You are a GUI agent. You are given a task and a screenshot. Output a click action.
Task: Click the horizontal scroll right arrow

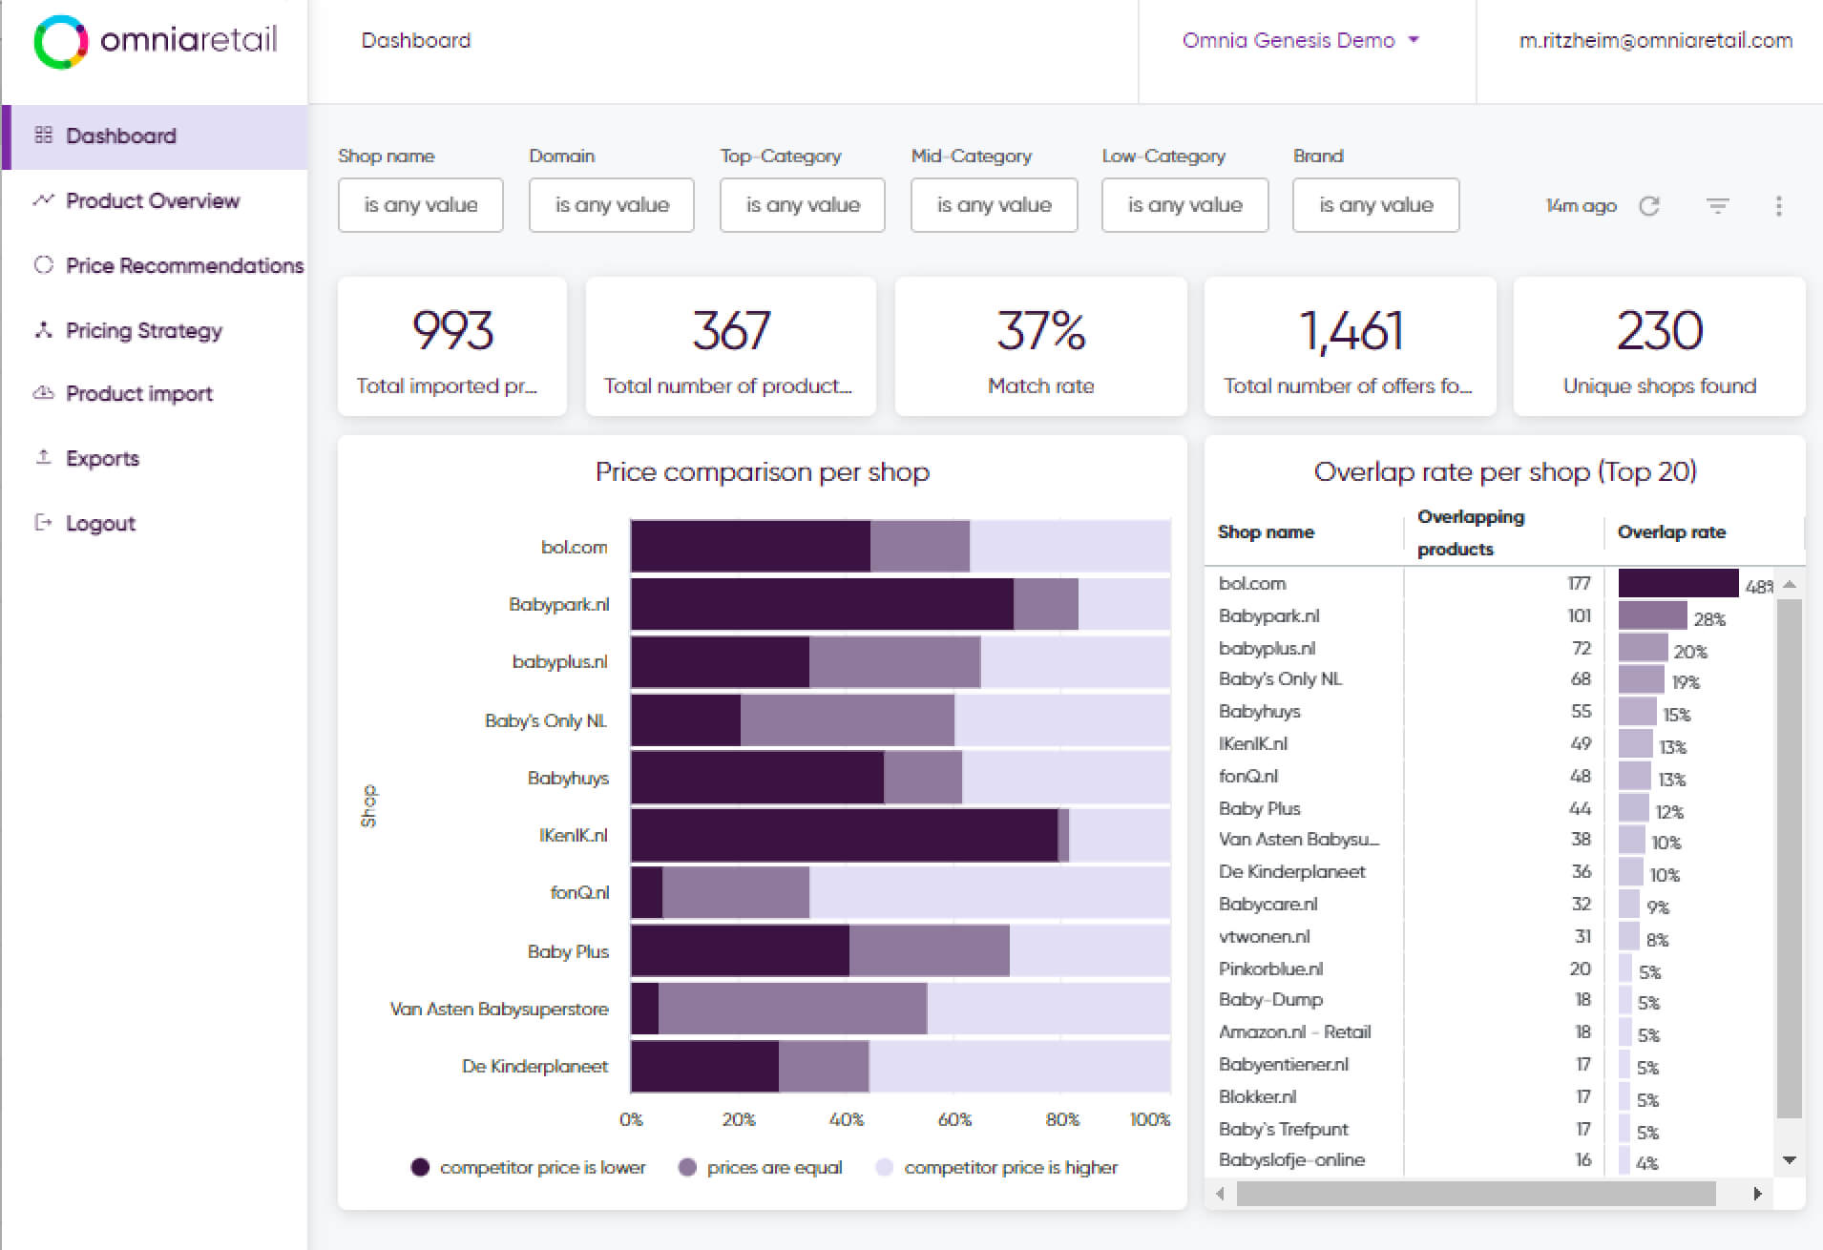[x=1757, y=1193]
